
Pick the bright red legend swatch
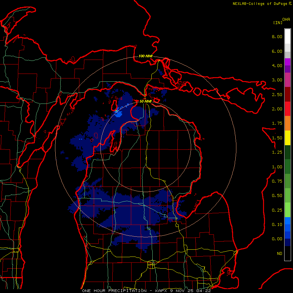tap(287, 109)
